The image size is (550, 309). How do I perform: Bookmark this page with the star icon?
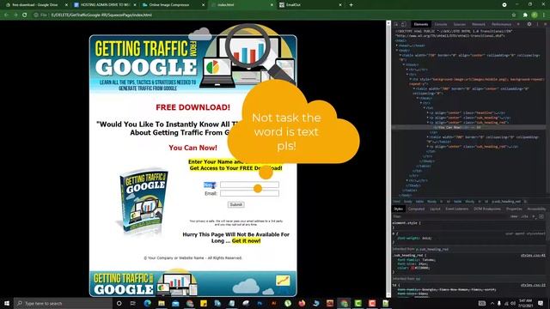[x=514, y=15]
